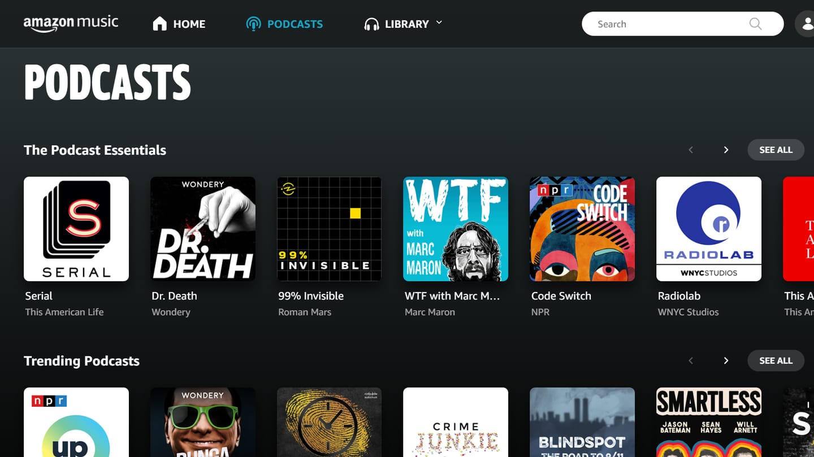Click the Podcasts broadcast icon
Screen dimensions: 814x457
pos(254,24)
